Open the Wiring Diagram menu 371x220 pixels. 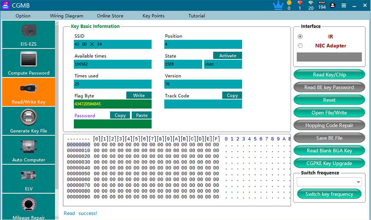(66, 16)
